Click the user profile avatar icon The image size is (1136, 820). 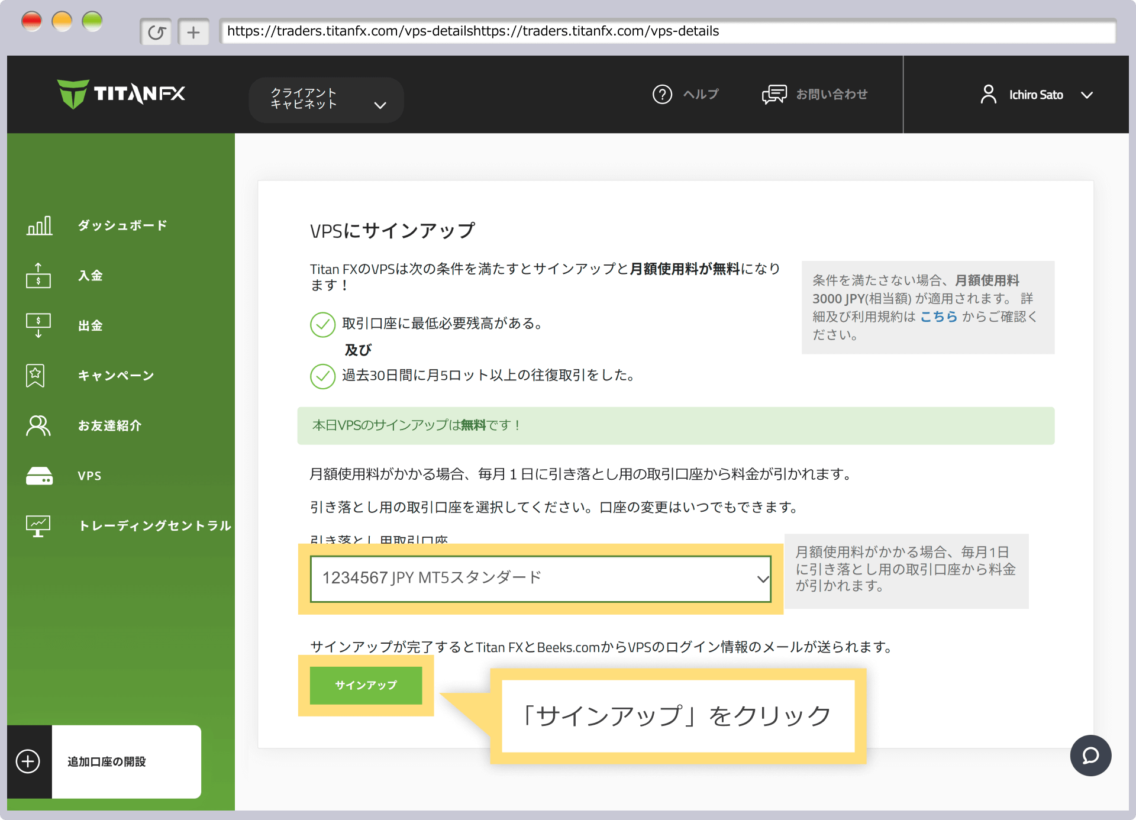coord(988,94)
